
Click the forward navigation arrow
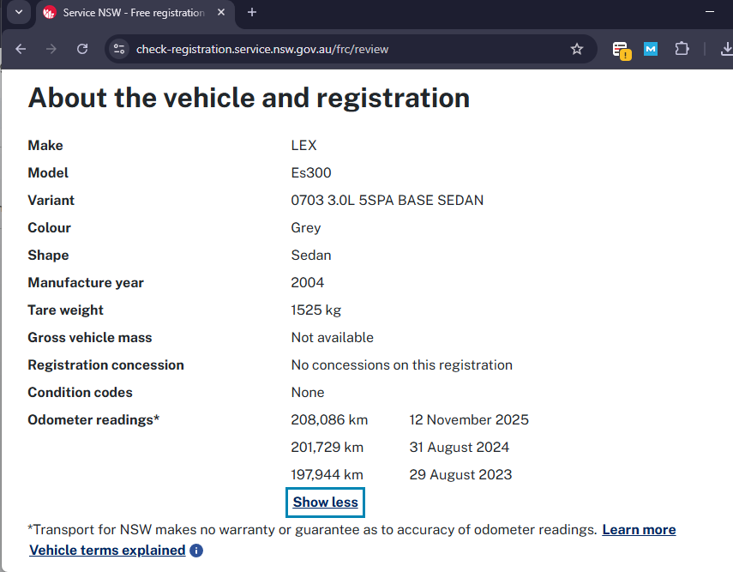coord(51,49)
